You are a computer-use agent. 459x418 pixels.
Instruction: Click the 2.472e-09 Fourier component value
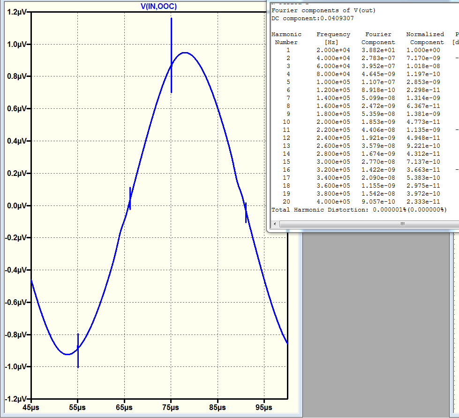(378, 106)
